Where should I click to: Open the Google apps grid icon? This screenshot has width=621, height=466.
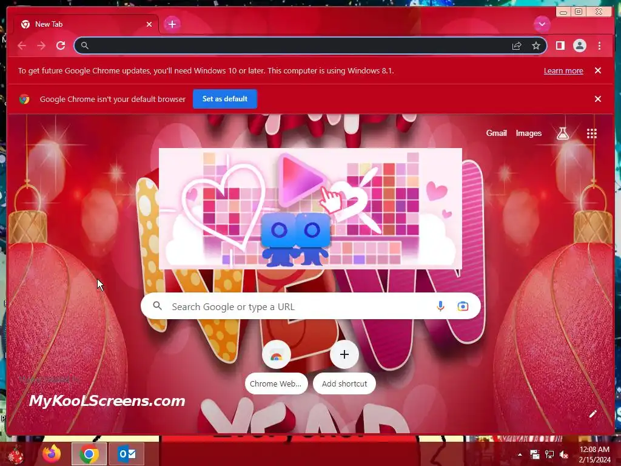pyautogui.click(x=592, y=133)
